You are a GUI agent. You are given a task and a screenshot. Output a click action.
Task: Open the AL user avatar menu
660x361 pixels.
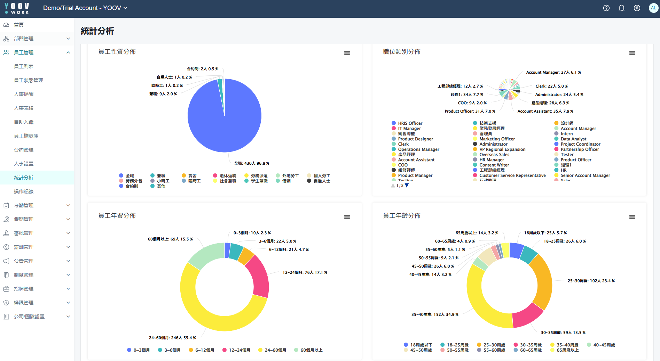point(653,8)
